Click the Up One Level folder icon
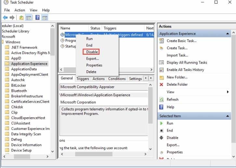Viewport: 236px width, 168px height. [x=21, y=18]
